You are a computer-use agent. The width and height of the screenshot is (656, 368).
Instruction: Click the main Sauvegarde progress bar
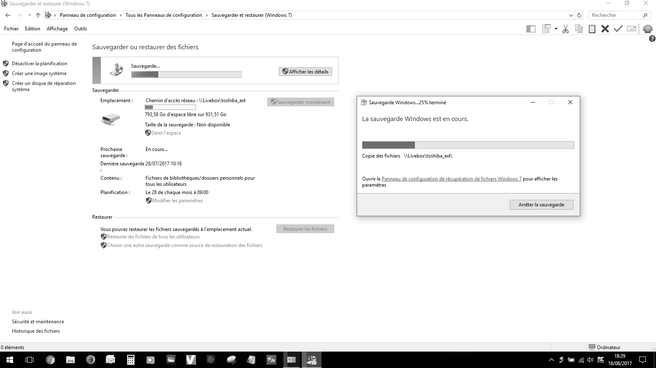pos(186,74)
